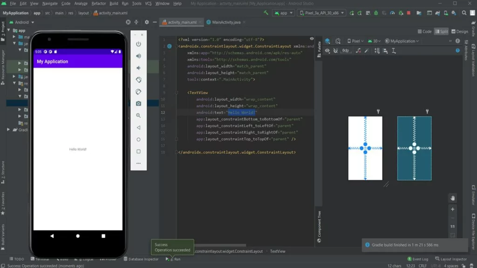The image size is (477, 268).
Task: Click the default margin 0dp field
Action: pyautogui.click(x=346, y=50)
